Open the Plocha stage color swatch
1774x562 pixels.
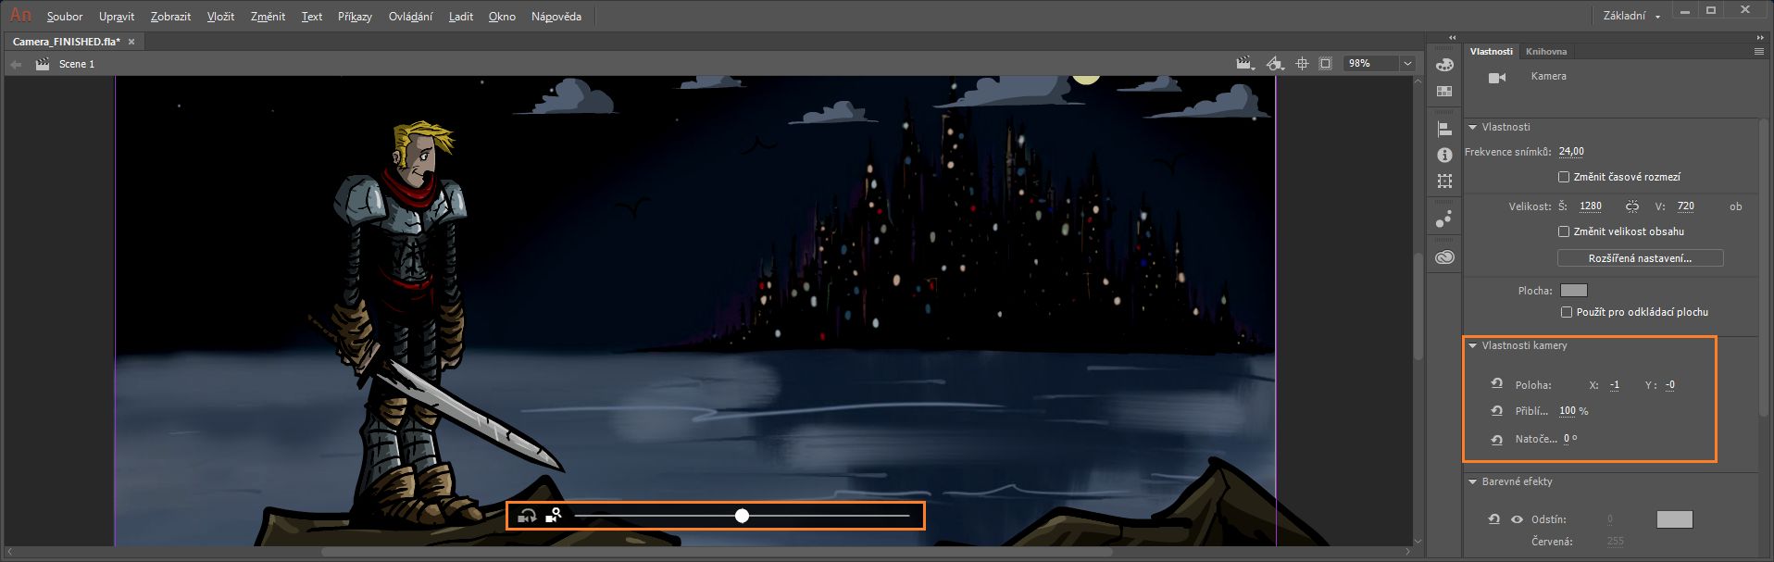tap(1574, 291)
